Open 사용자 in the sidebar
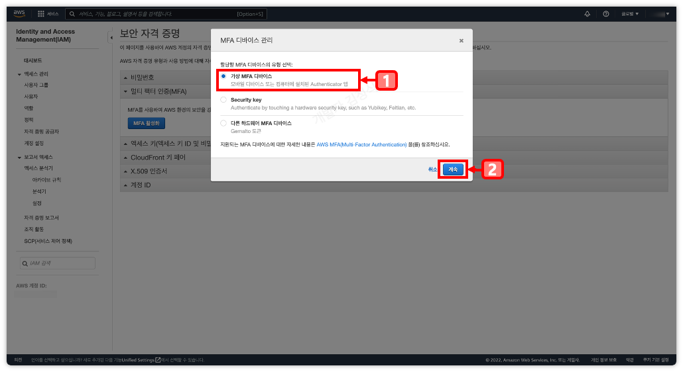The width and height of the screenshot is (683, 372). coord(31,97)
